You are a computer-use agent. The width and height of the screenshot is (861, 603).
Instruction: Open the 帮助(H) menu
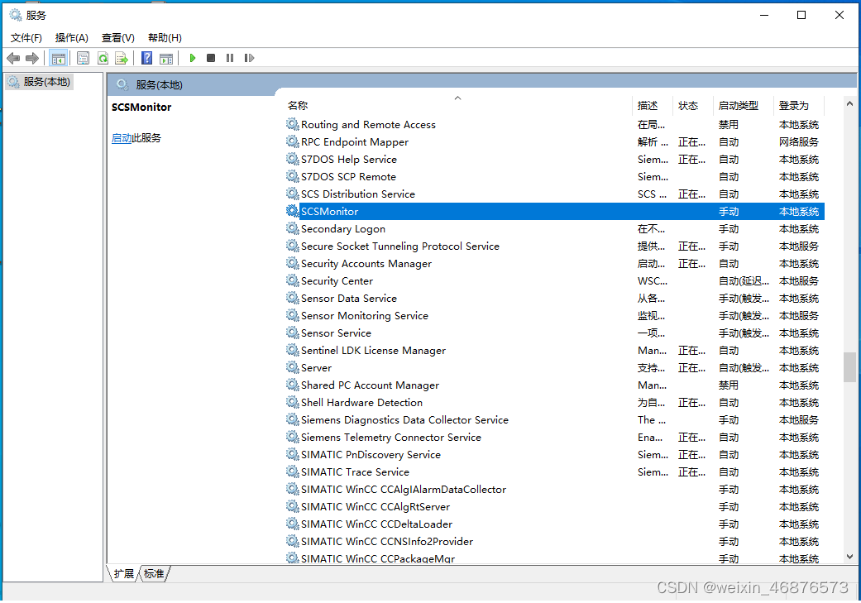pyautogui.click(x=165, y=38)
